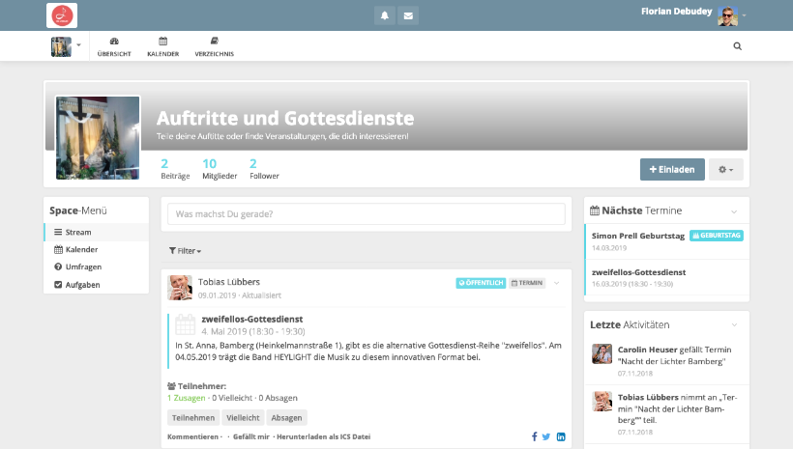Select Kalender in Space-Menü

pos(96,249)
